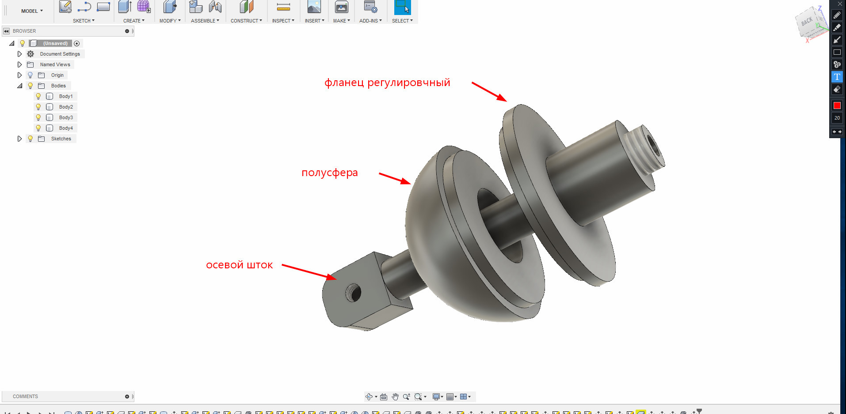Select the rectangle annotation tool

pyautogui.click(x=837, y=52)
